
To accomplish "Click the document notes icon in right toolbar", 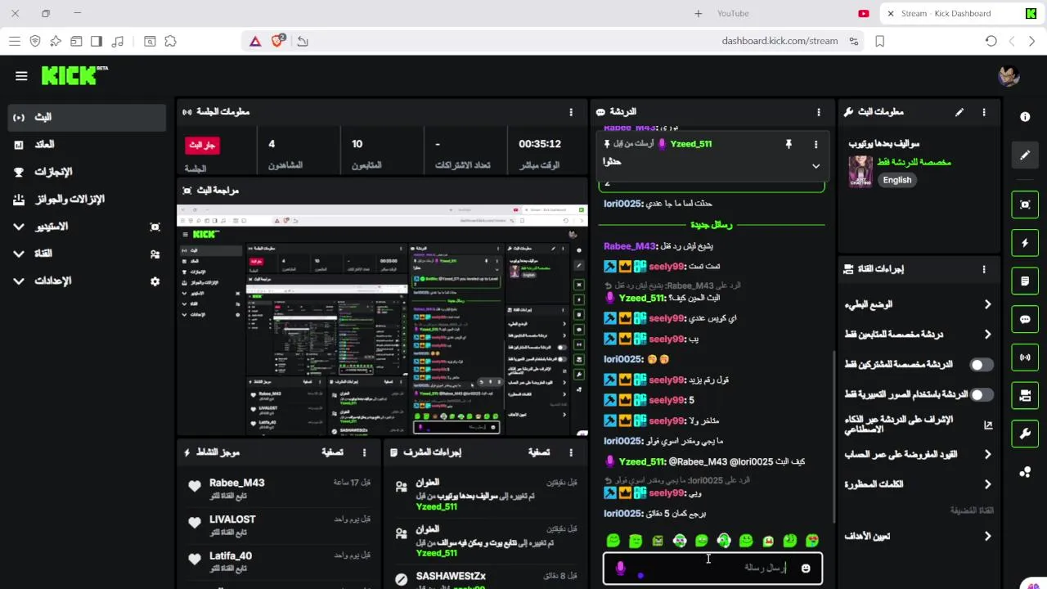I will (x=1025, y=281).
